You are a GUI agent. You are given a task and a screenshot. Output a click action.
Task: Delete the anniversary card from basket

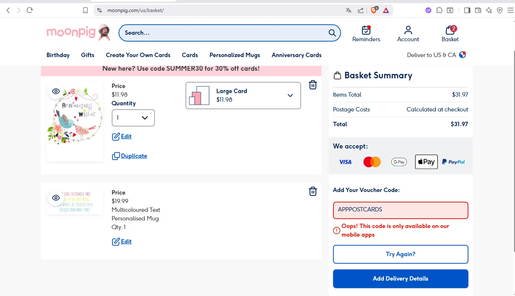tap(313, 85)
